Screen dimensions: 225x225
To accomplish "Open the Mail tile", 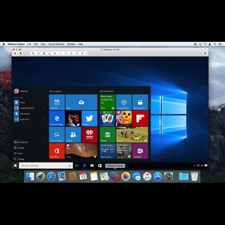I will [81, 102].
